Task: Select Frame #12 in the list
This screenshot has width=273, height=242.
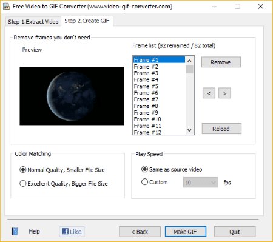Action: tap(159, 132)
